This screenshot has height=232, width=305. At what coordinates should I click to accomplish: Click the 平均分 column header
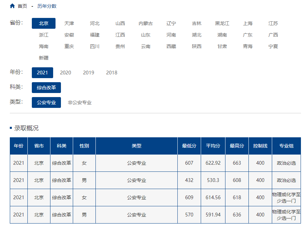(213, 146)
